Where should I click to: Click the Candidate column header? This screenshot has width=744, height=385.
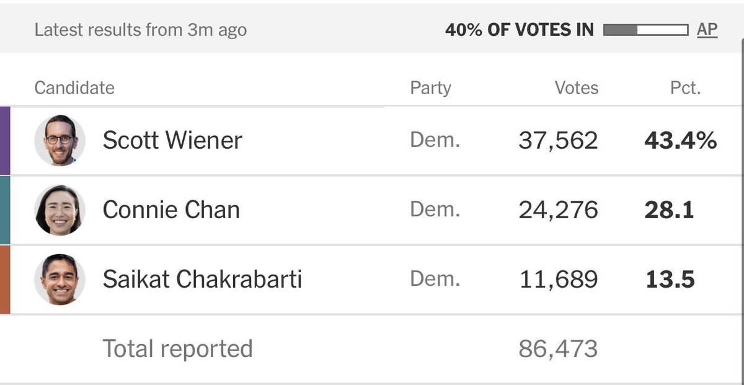tap(74, 88)
